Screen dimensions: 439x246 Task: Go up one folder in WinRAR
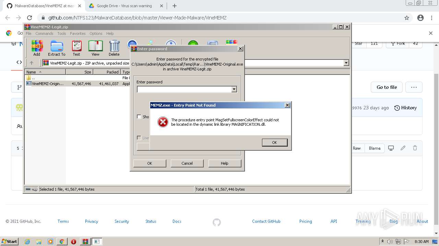pyautogui.click(x=32, y=63)
